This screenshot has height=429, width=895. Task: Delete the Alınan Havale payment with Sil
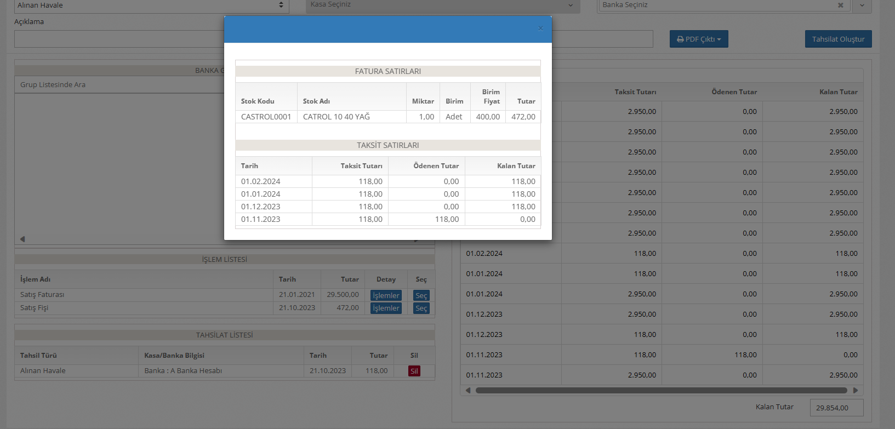[x=414, y=371]
